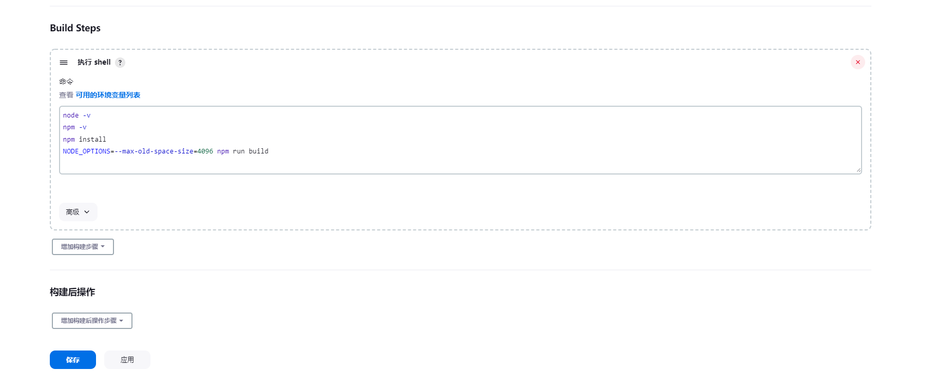The width and height of the screenshot is (935, 389).
Task: Place cursor on the 'npm install' line
Action: (x=85, y=139)
